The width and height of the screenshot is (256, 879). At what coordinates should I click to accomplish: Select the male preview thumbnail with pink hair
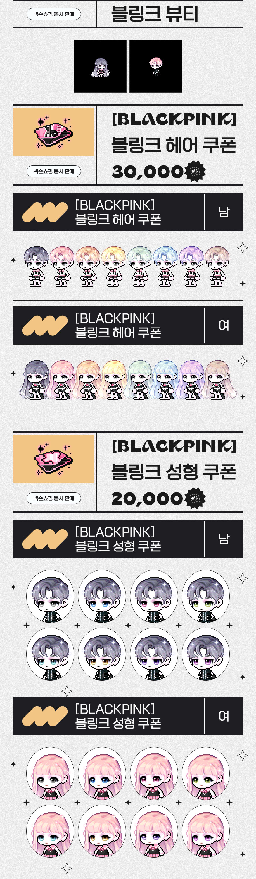[x=156, y=66]
